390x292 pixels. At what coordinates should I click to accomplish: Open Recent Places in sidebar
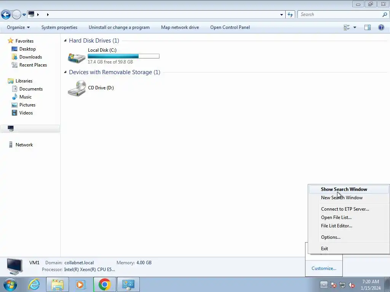[x=33, y=65]
